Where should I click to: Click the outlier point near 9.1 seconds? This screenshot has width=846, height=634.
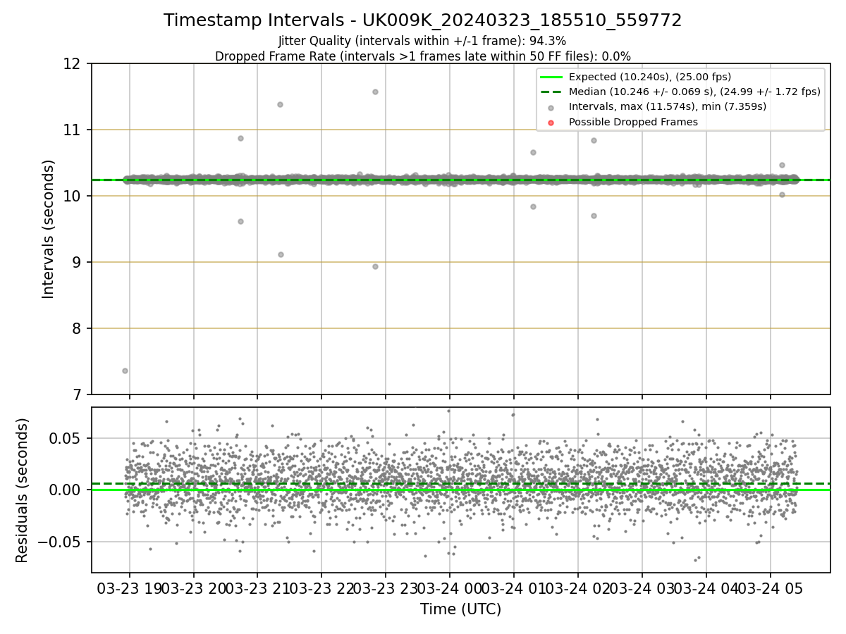pos(281,254)
